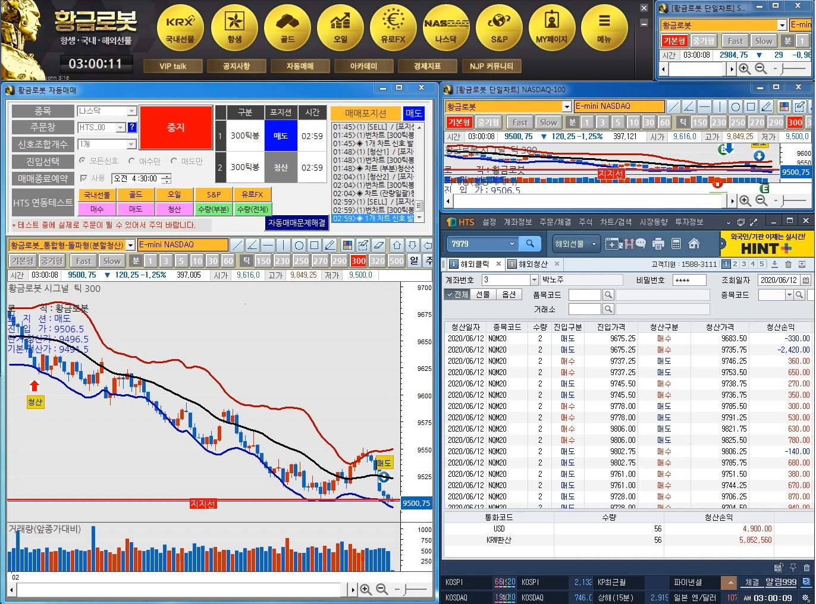Expand the HTS 7979 screen number dropdown
The width and height of the screenshot is (816, 604).
pyautogui.click(x=511, y=243)
